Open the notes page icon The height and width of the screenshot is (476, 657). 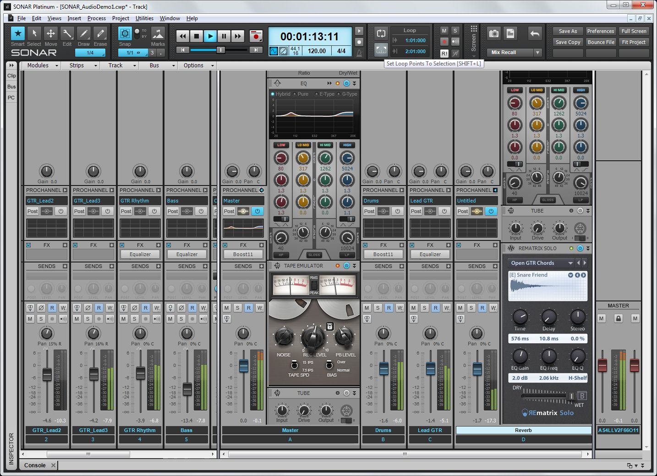510,33
